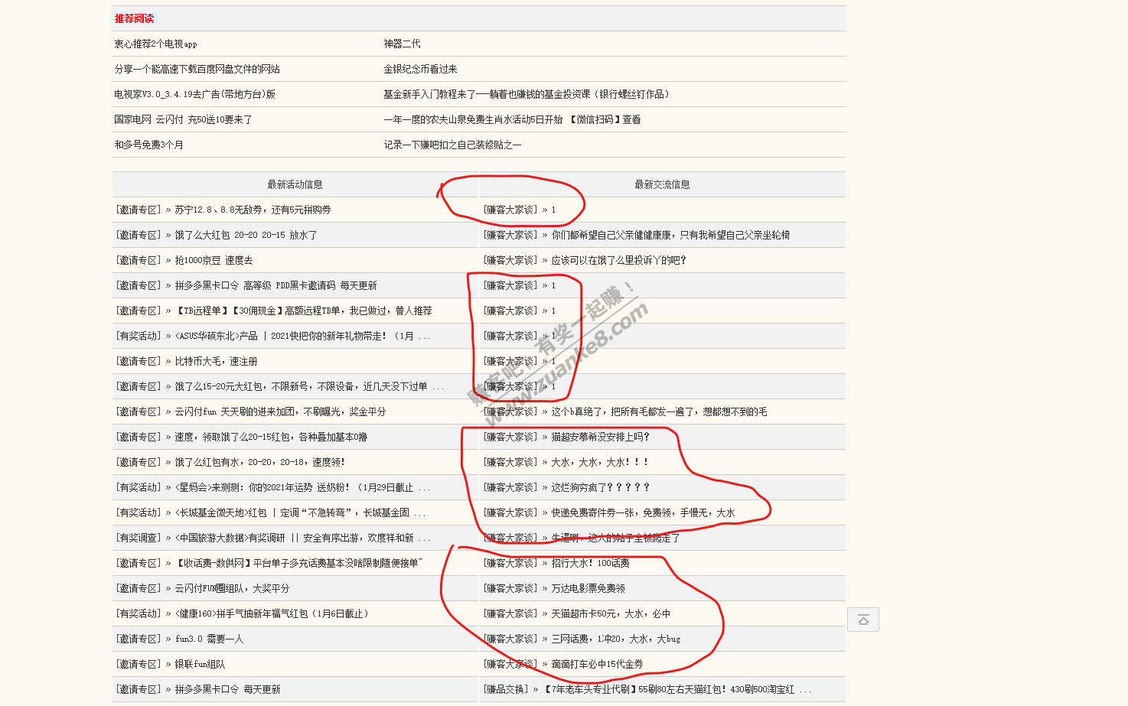The width and height of the screenshot is (1128, 706).
Task: Open '金银纪念币看过来' link
Action: tap(421, 70)
